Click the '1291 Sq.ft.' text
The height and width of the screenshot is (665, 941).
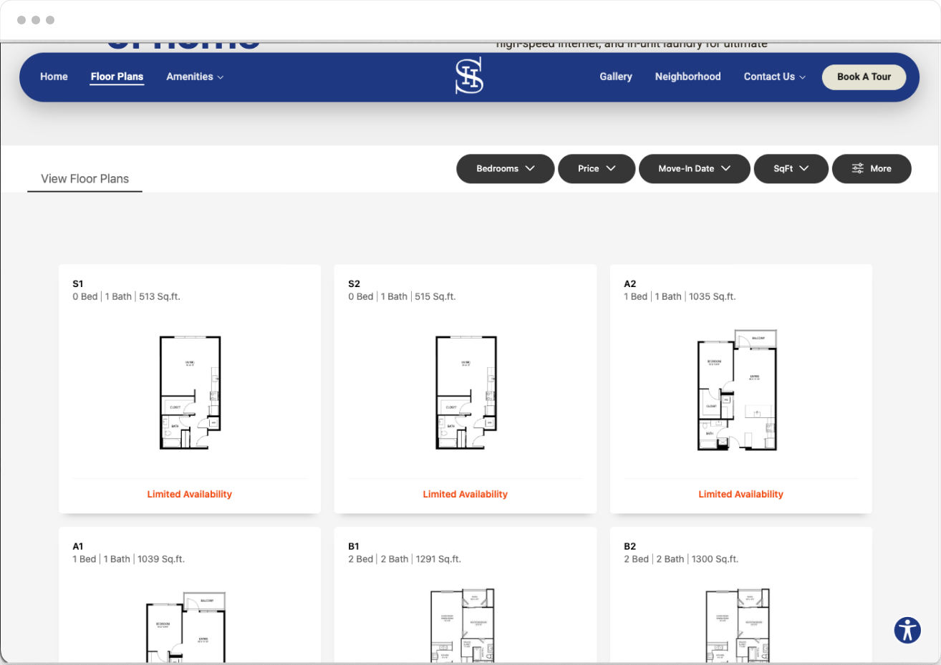438,560
